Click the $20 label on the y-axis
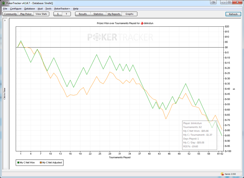244x178 pixels. [x=227, y=26]
